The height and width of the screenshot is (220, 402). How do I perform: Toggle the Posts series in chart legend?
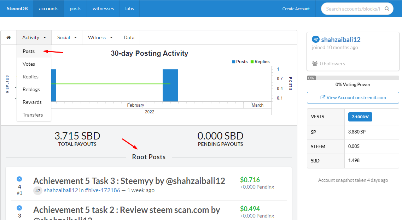pyautogui.click(x=240, y=62)
